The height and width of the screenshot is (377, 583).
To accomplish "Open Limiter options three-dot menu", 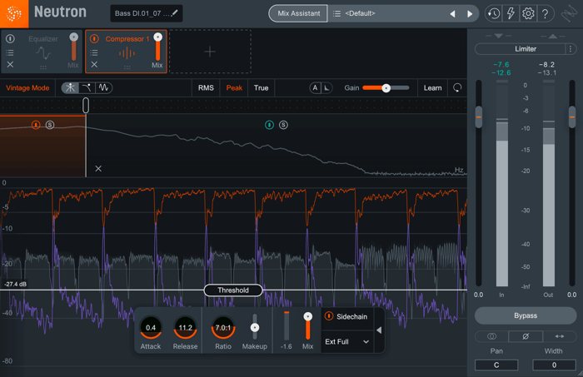I will (571, 48).
